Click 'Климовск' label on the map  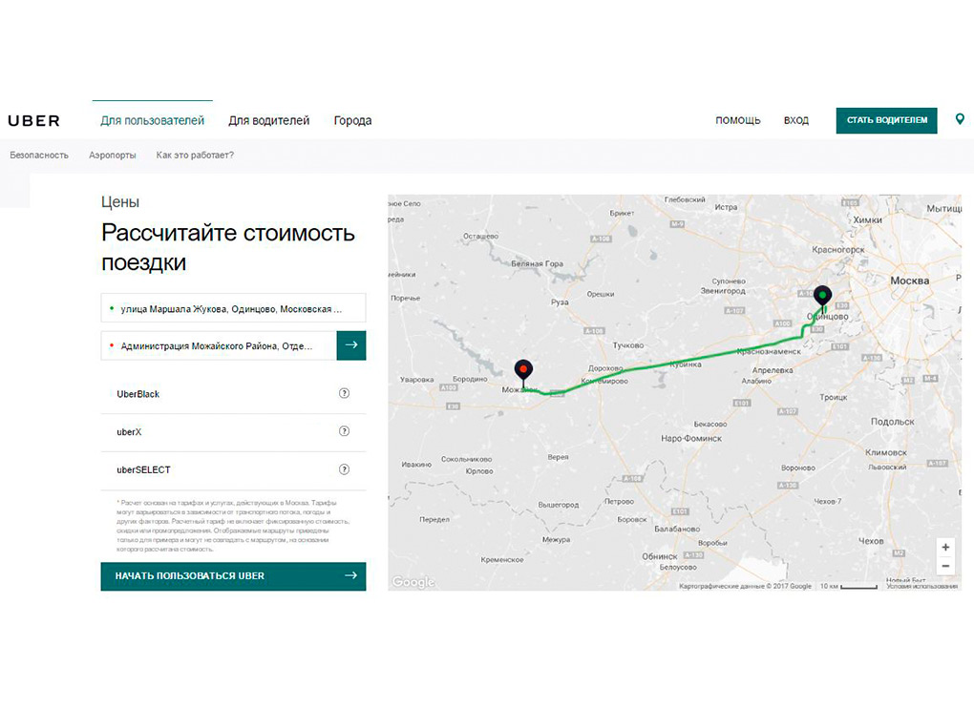(x=886, y=452)
